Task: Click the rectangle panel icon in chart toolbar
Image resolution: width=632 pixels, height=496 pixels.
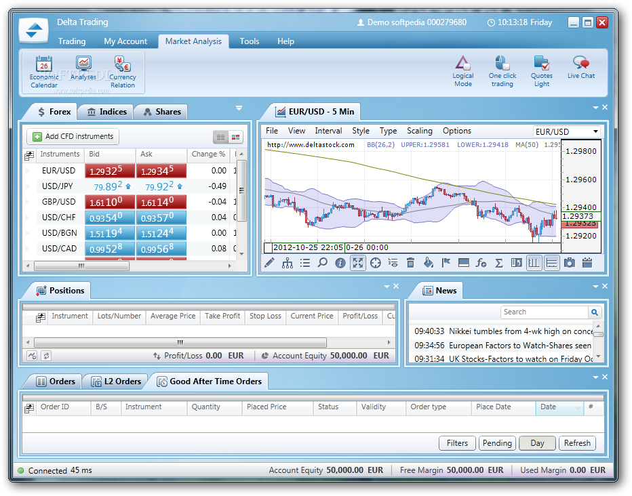Action: (x=464, y=263)
